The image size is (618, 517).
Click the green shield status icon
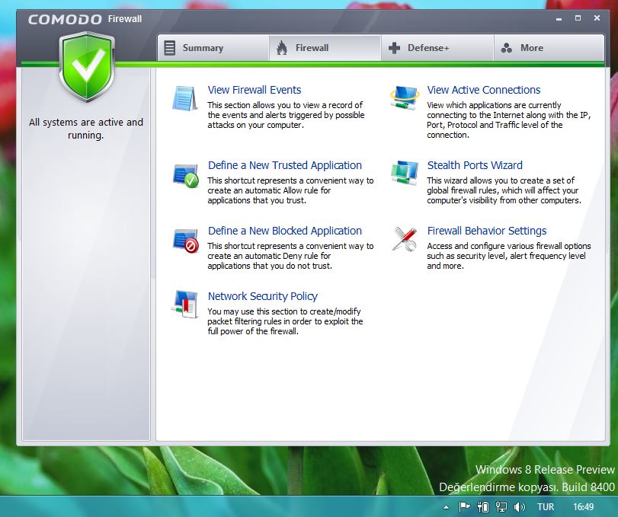[x=87, y=67]
